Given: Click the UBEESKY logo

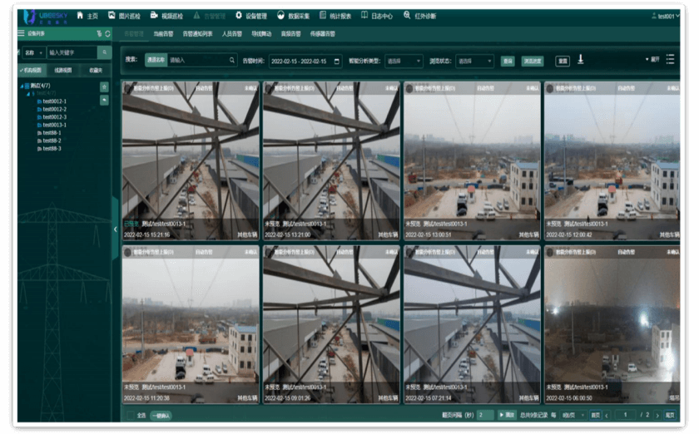Looking at the screenshot, I should point(47,17).
